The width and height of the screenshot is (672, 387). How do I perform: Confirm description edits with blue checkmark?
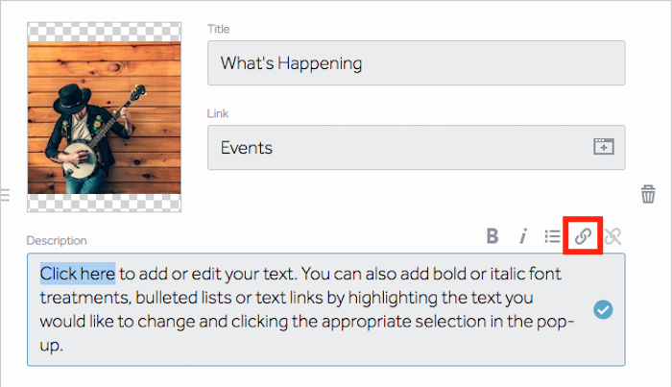pos(603,309)
